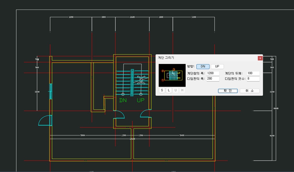
Task: Select the 2600 dimension text at top
Action: (132, 17)
